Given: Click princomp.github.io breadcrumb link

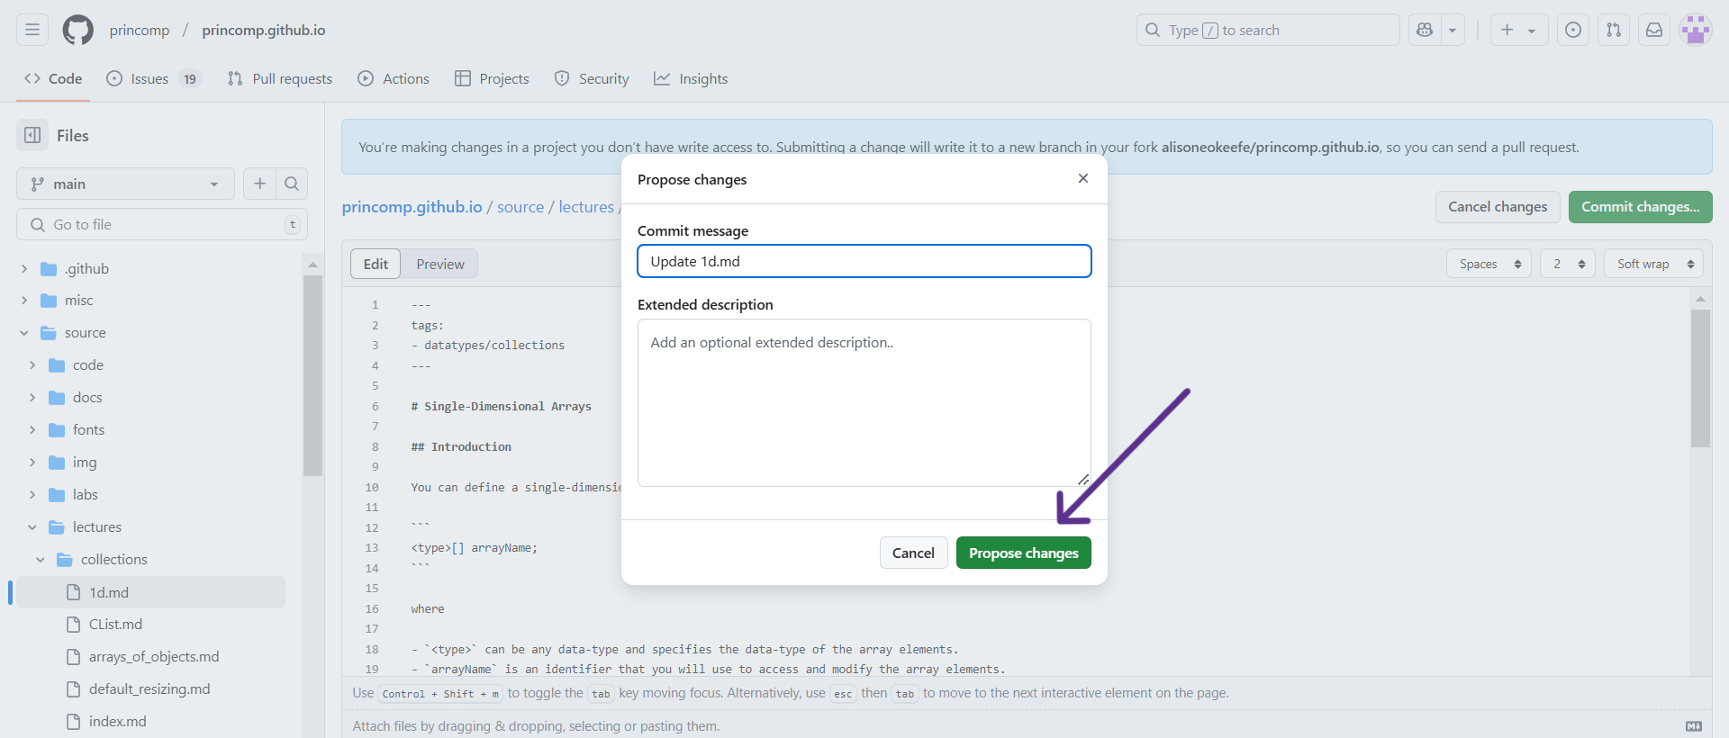Looking at the screenshot, I should pos(412,207).
